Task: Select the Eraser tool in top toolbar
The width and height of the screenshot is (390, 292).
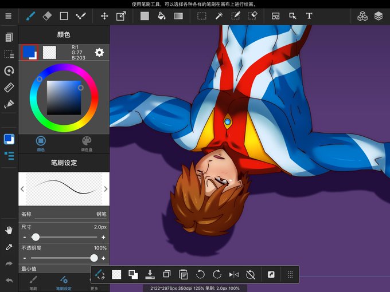Action: click(x=47, y=16)
